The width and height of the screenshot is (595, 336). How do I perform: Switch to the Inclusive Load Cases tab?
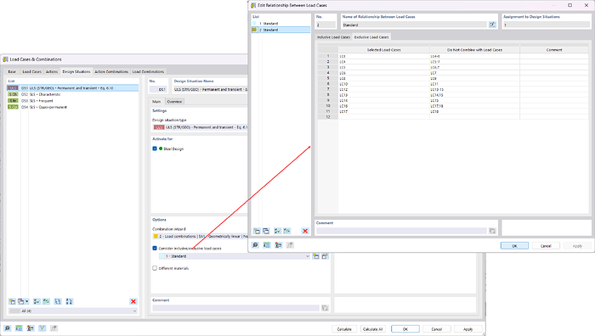point(333,37)
